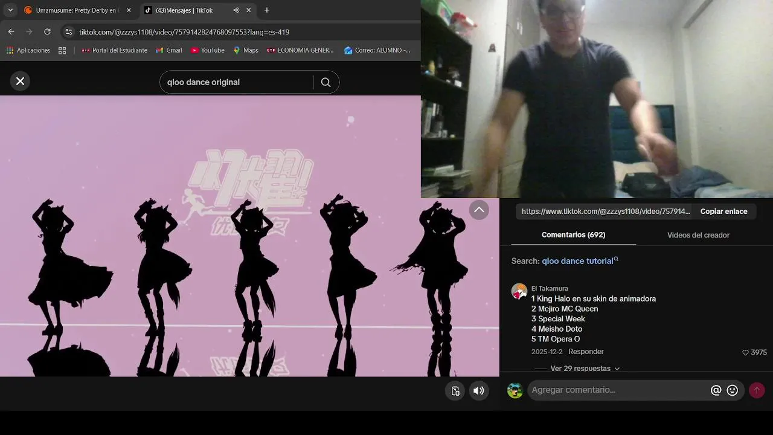Reply to El Takamura's comment with Responder

pos(586,352)
